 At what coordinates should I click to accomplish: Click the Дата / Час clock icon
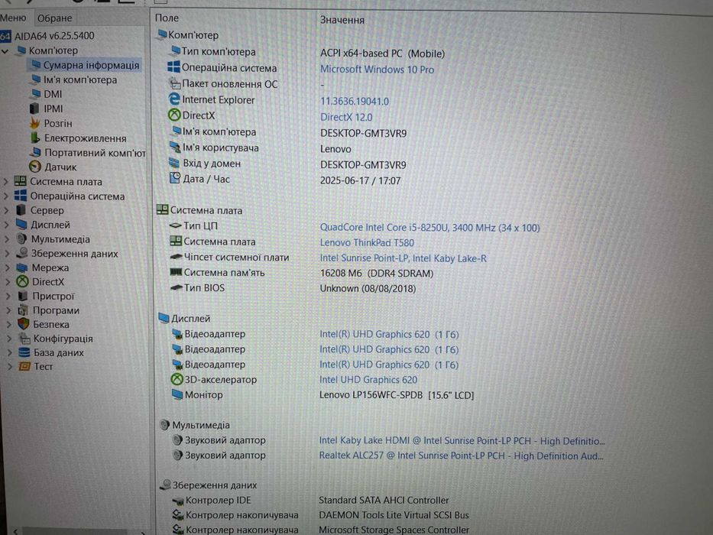(x=175, y=178)
